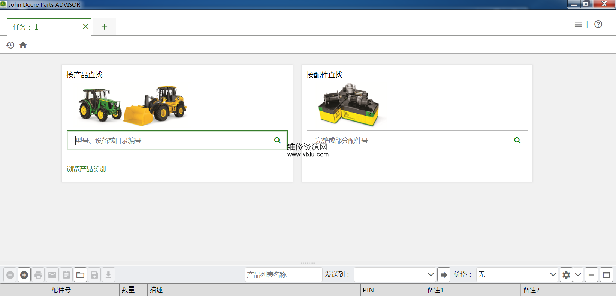Click the product search magnifier icon
This screenshot has width=616, height=301.
(277, 141)
